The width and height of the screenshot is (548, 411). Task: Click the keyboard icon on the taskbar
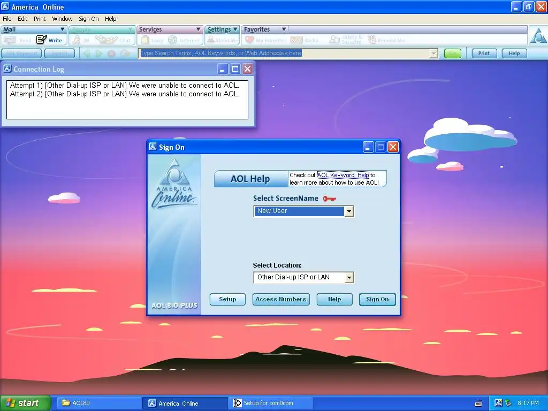point(478,404)
